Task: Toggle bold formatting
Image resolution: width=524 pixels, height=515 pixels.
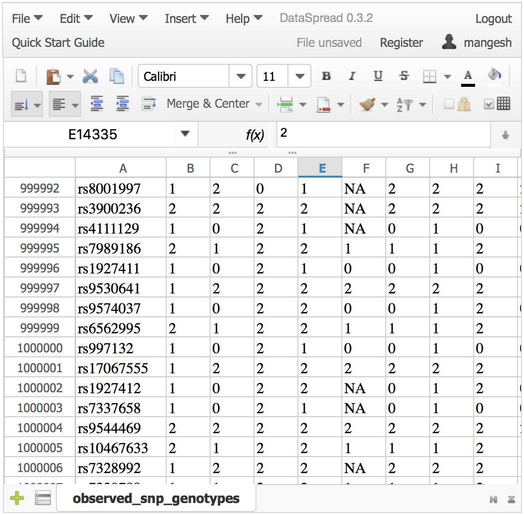Action: point(326,76)
